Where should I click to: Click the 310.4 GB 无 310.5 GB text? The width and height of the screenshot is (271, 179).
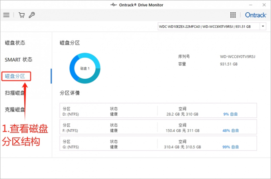tap(183, 147)
